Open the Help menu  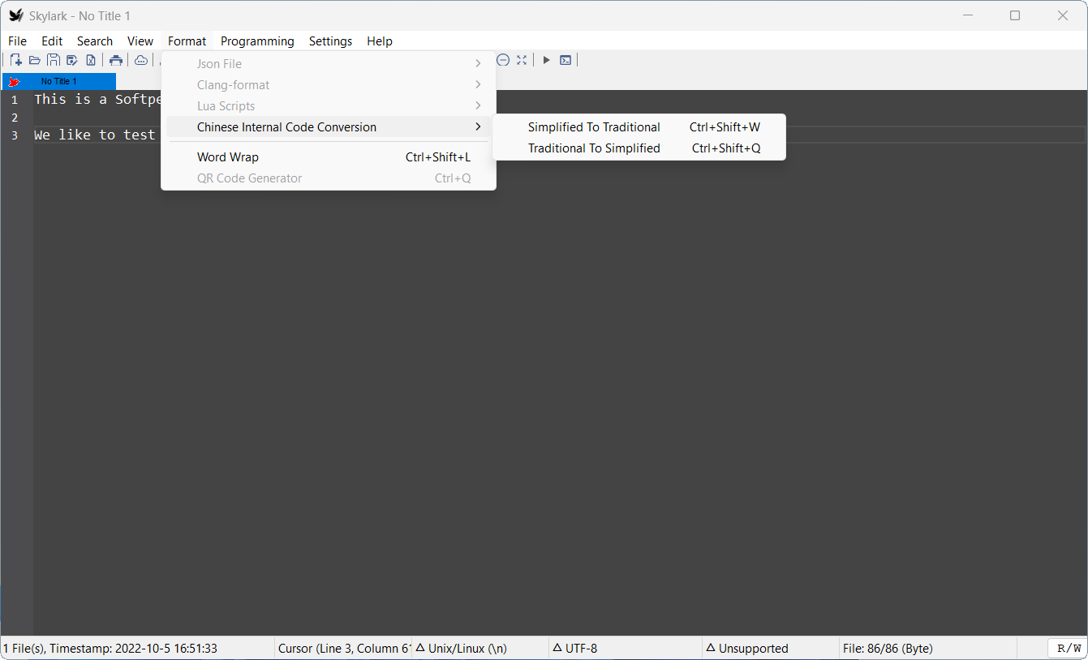click(x=380, y=41)
